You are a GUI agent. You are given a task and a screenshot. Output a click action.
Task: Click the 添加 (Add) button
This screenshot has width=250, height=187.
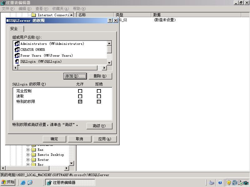click(75, 76)
